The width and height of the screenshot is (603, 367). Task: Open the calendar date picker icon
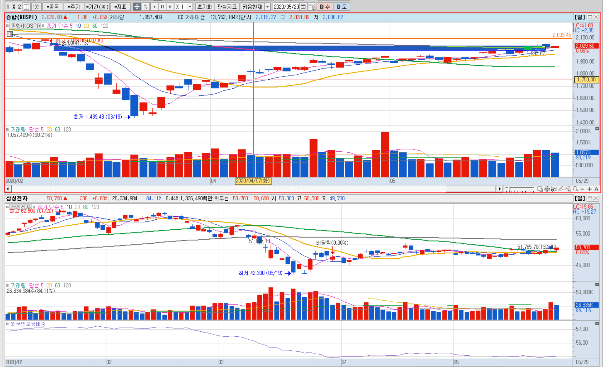(x=303, y=7)
